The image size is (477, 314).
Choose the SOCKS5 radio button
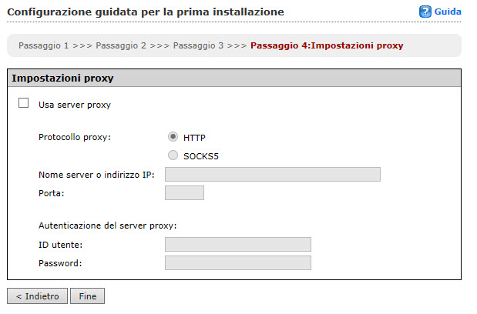point(173,156)
